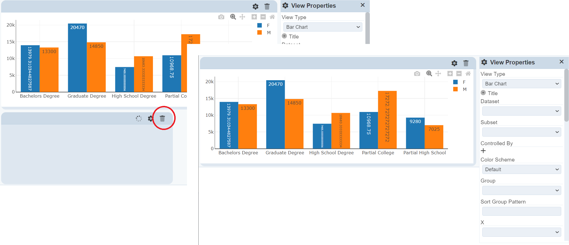
Task: Click camera snapshot icon in right chart toolbar
Action: pos(417,74)
